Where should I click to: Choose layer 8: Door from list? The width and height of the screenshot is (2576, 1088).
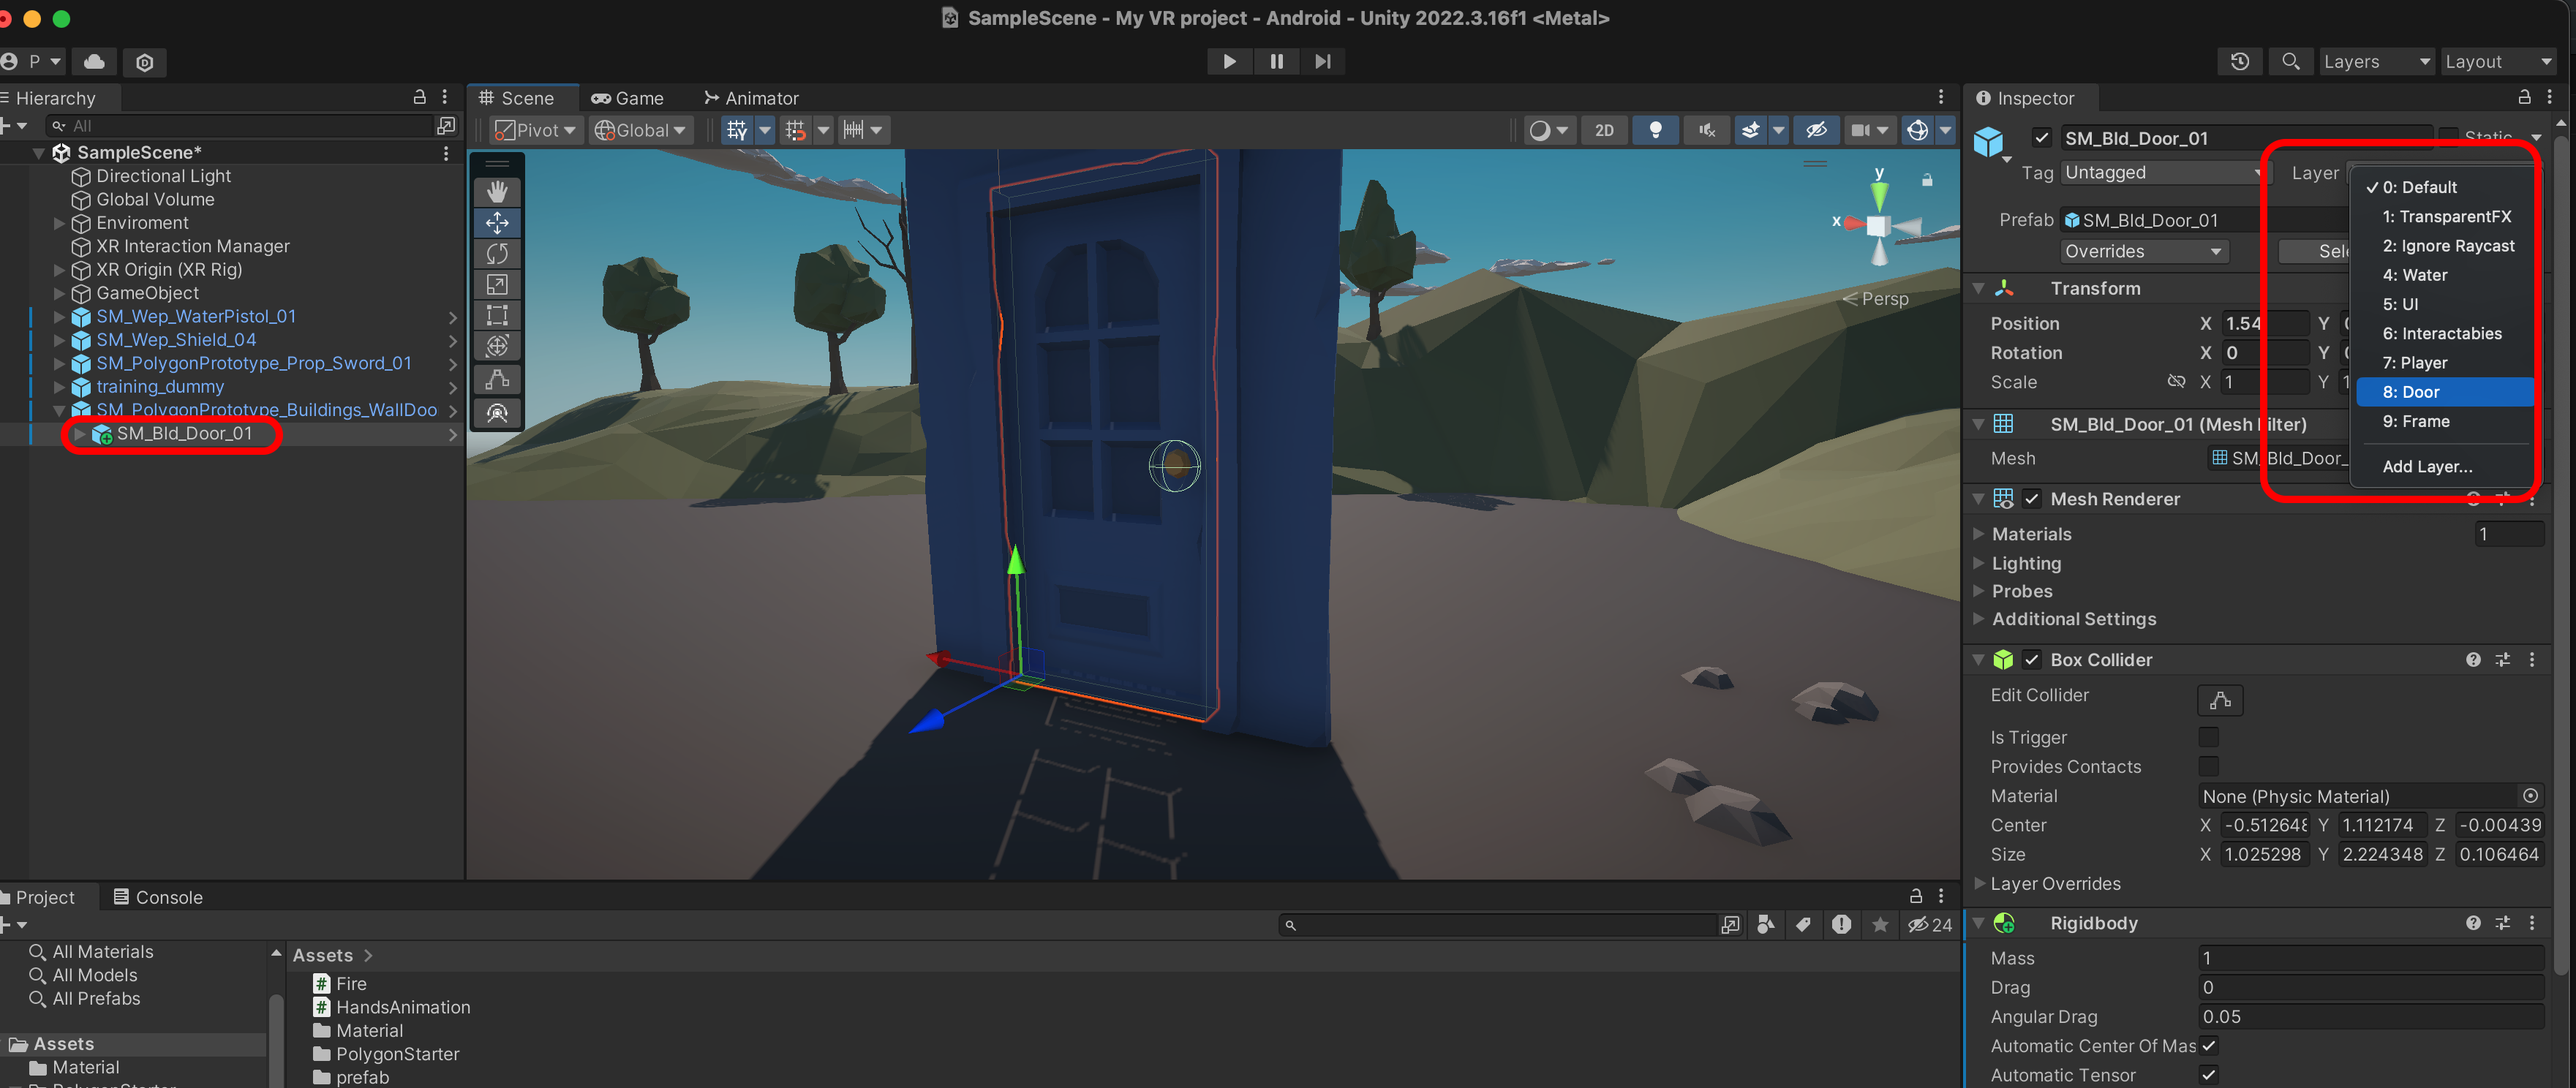[x=2443, y=392]
